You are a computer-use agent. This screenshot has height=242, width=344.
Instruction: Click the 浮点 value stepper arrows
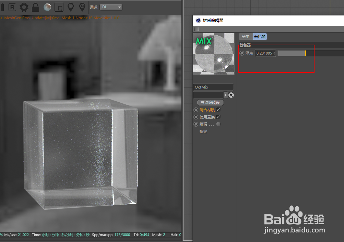click(x=274, y=53)
